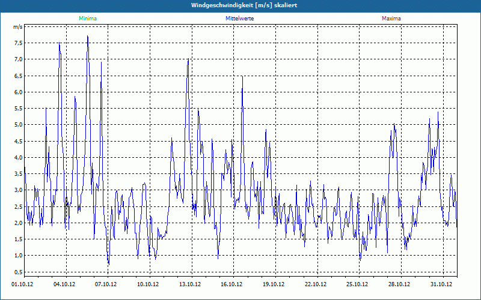Click the 6,0 y-axis value

(19, 92)
